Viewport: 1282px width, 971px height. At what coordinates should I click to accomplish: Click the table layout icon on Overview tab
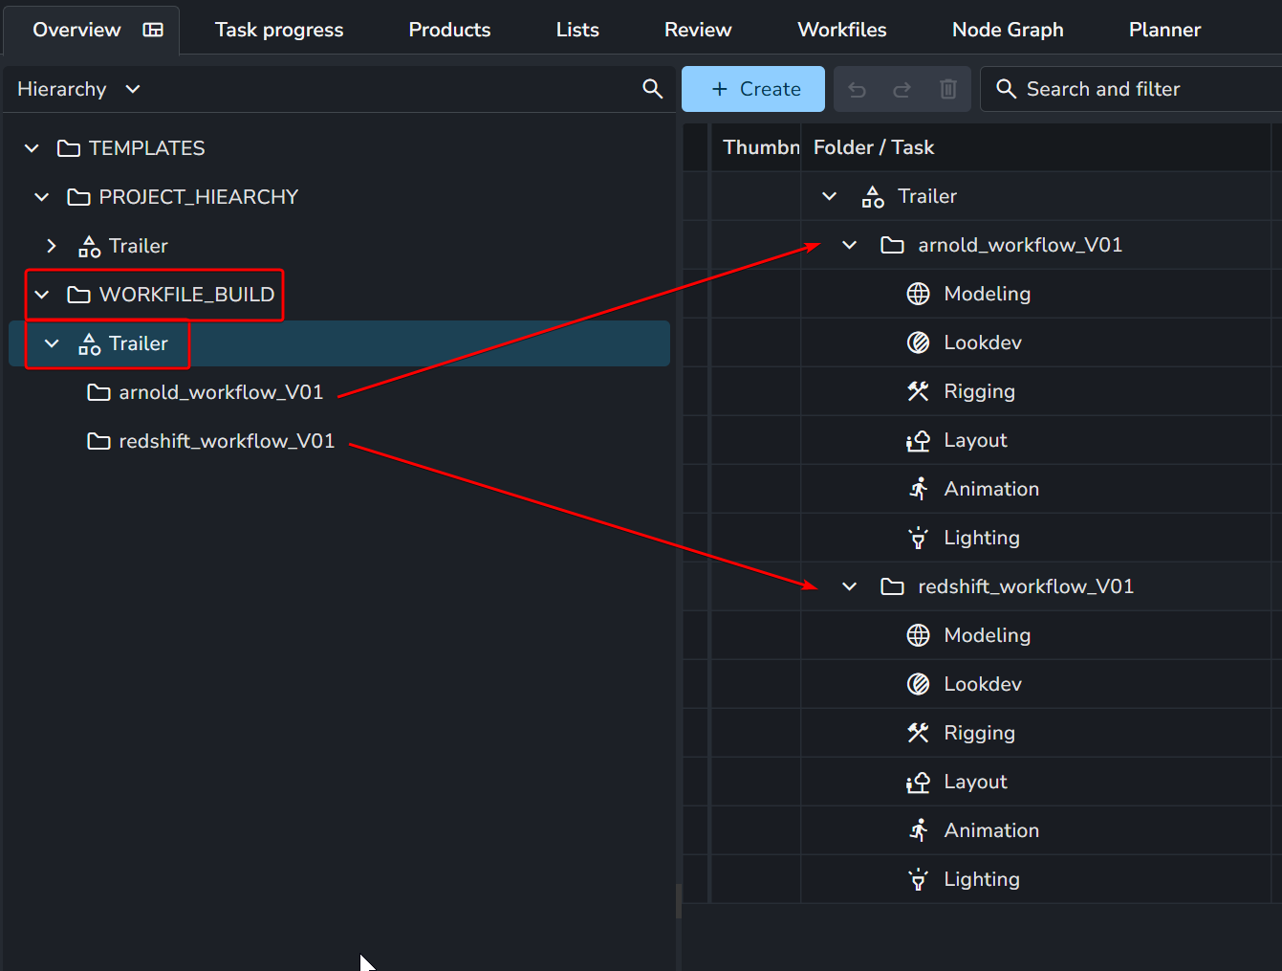(153, 30)
